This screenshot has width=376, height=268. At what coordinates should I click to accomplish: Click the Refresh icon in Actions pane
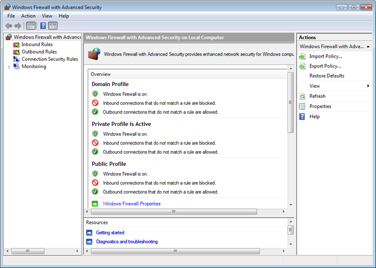click(x=303, y=96)
